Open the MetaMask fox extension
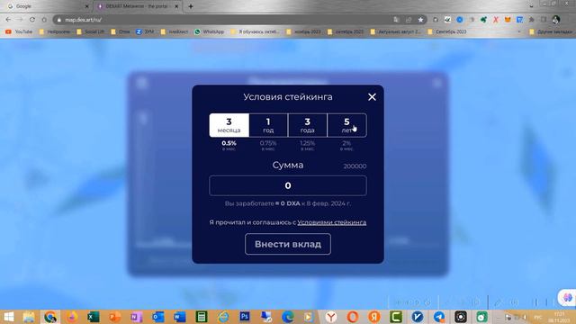Viewport: 576px width, 324px height. [x=508, y=20]
